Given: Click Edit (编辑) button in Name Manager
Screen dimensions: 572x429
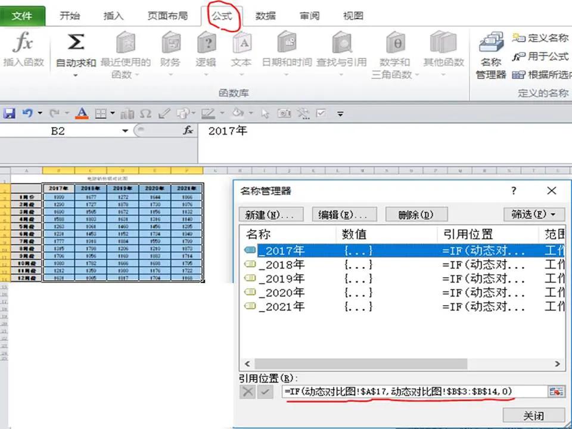Looking at the screenshot, I should [x=344, y=214].
